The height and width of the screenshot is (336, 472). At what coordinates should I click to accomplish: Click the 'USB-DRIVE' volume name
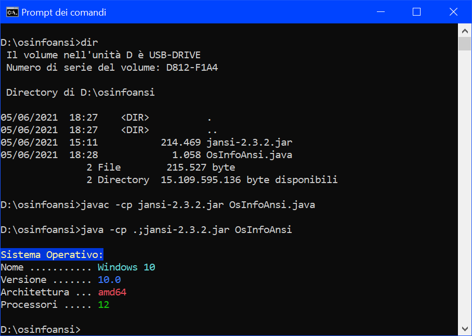click(175, 55)
